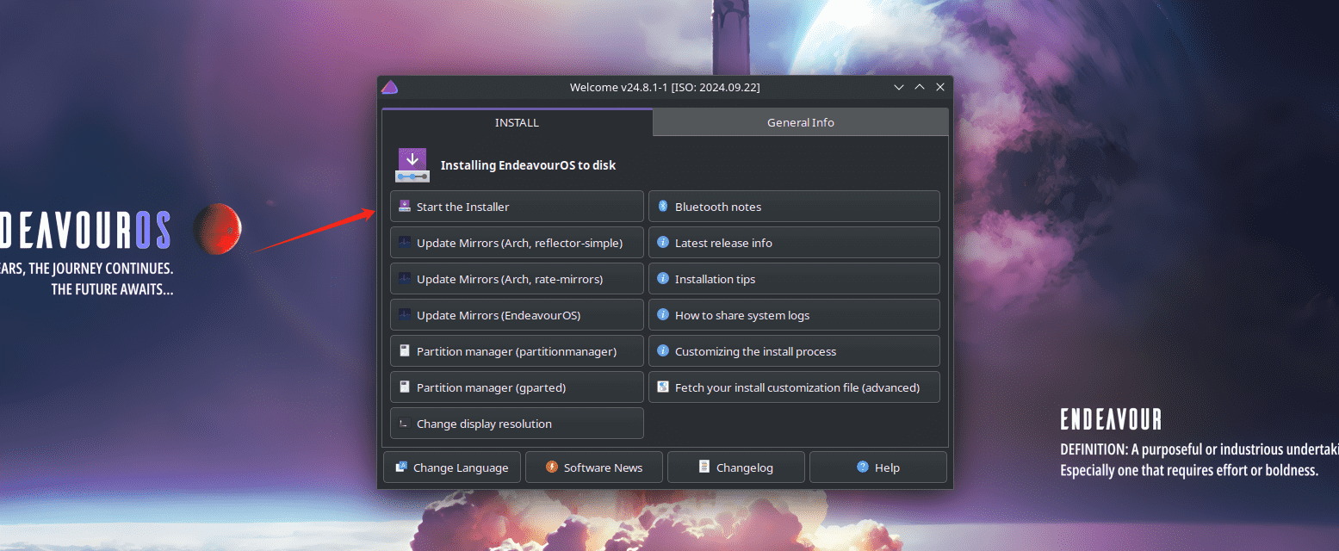Close the Welcome window
Viewport: 1339px width, 551px height.
coord(940,87)
